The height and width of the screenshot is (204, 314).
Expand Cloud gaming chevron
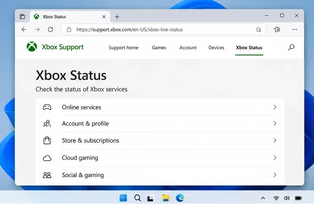pos(275,158)
